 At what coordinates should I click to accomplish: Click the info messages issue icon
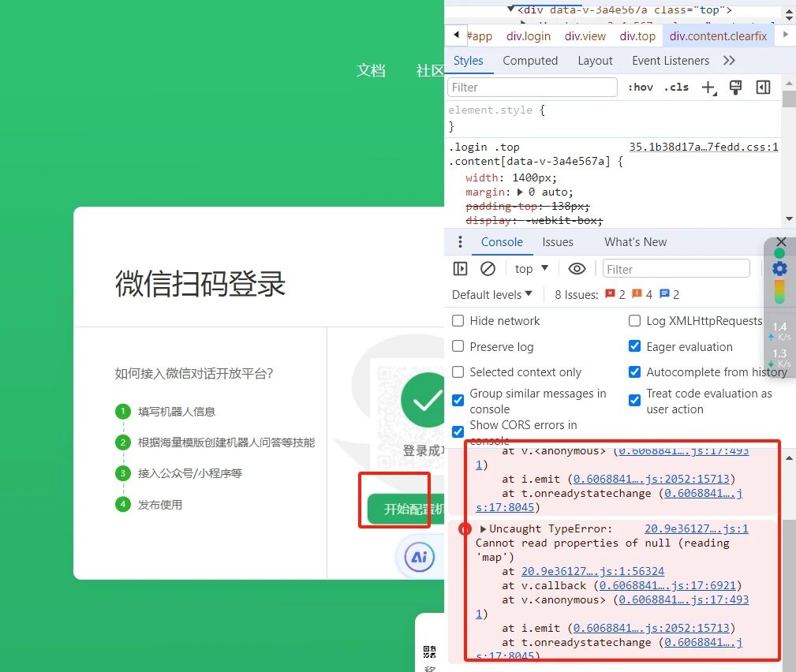click(x=664, y=294)
